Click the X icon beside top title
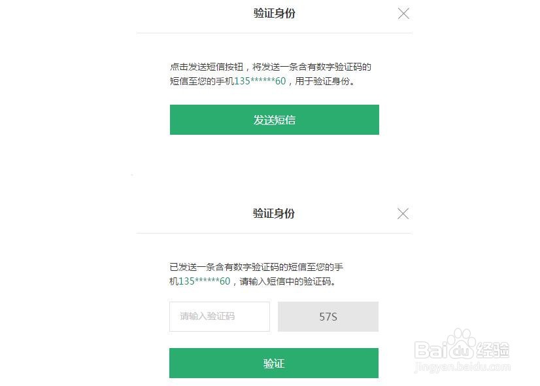Viewport: 540px width, 386px height. (x=403, y=13)
